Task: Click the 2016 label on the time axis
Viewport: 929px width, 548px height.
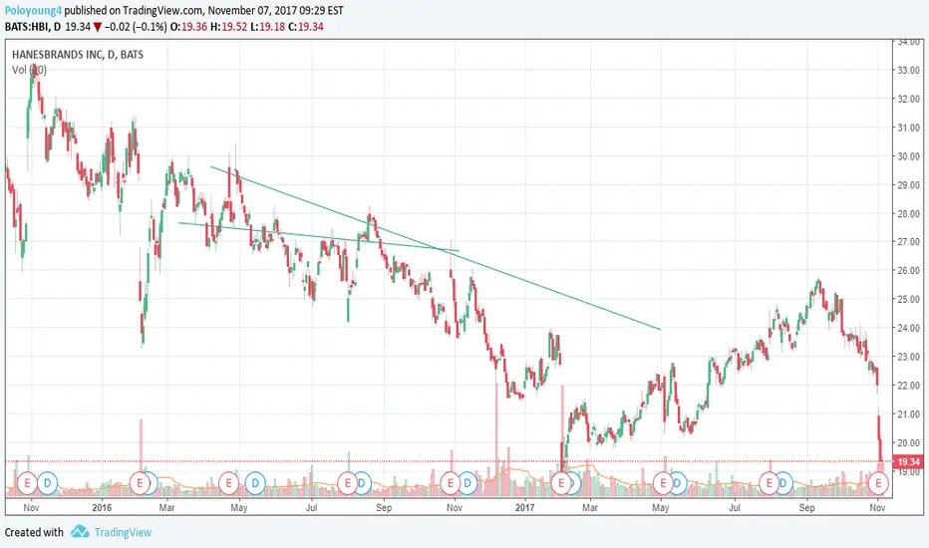Action: 102,508
